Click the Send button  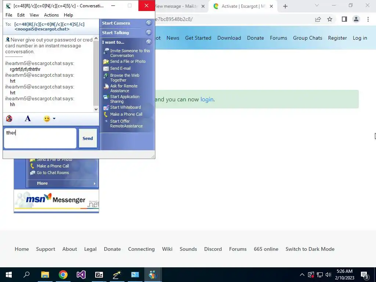pos(88,138)
